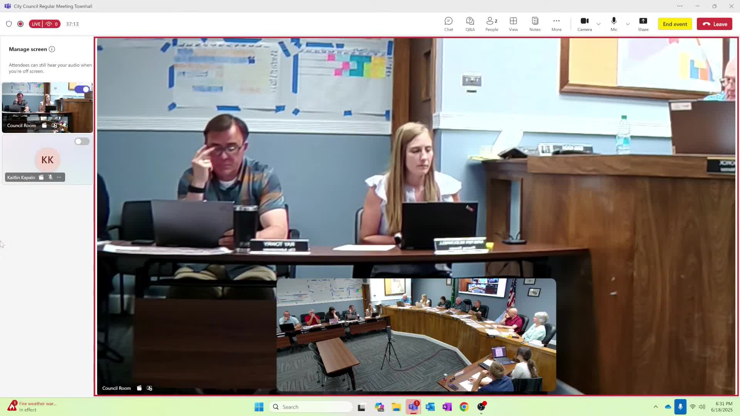Click the Share screen icon
740x416 pixels.
(643, 24)
